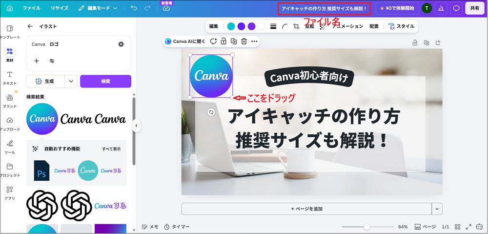Open the ブランド sidebar tab

[10, 101]
